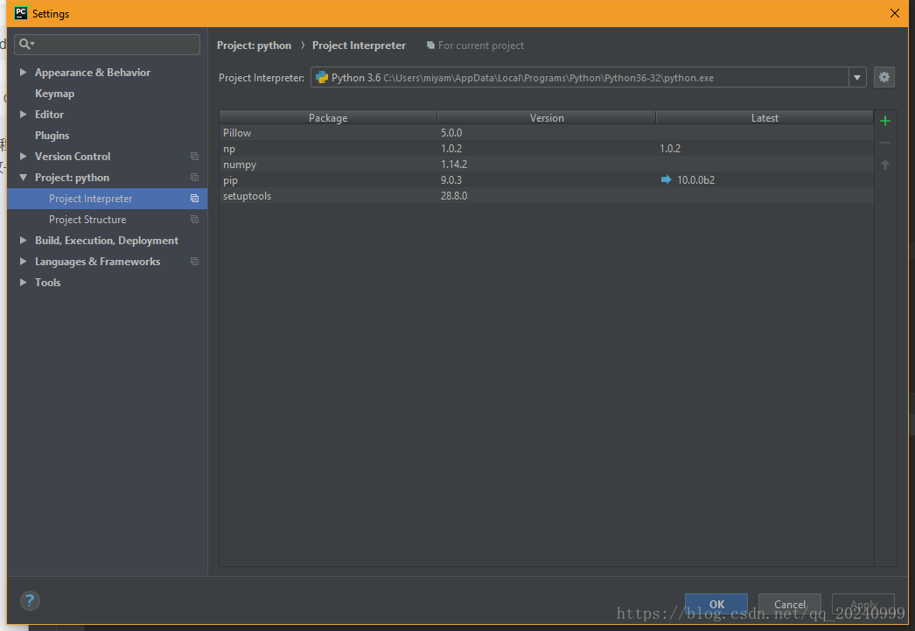This screenshot has width=915, height=631.
Task: Click the Python logo in interpreter field
Action: tap(322, 78)
